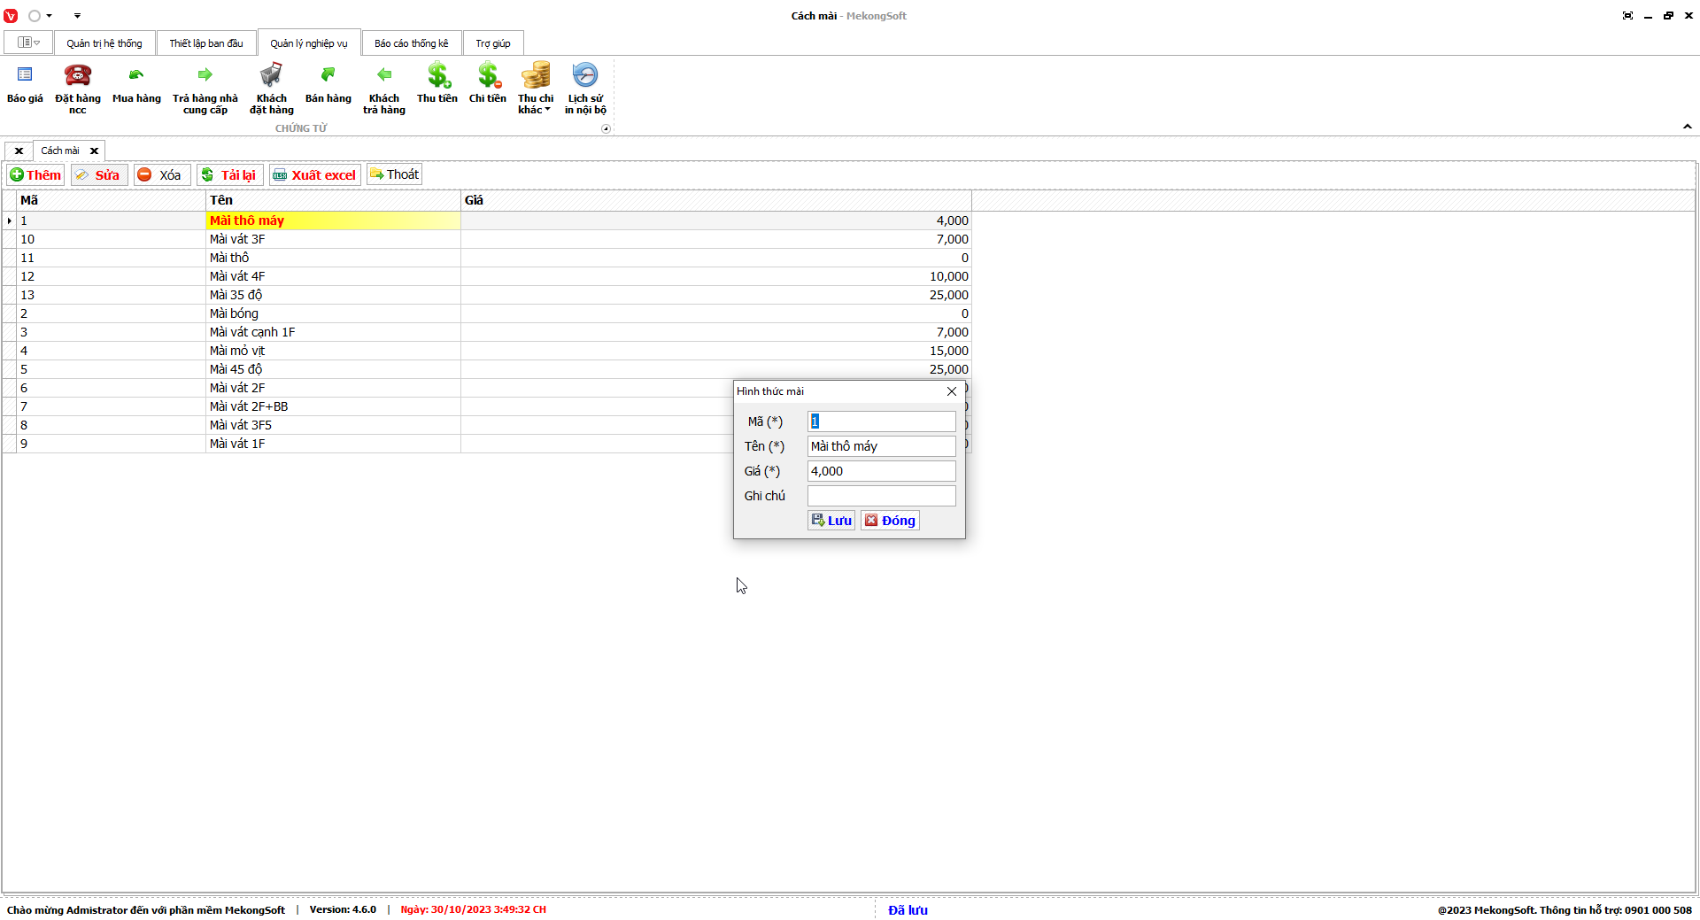Click the full screen mode title bar icon
This screenshot has width=1700, height=920.
click(1627, 16)
